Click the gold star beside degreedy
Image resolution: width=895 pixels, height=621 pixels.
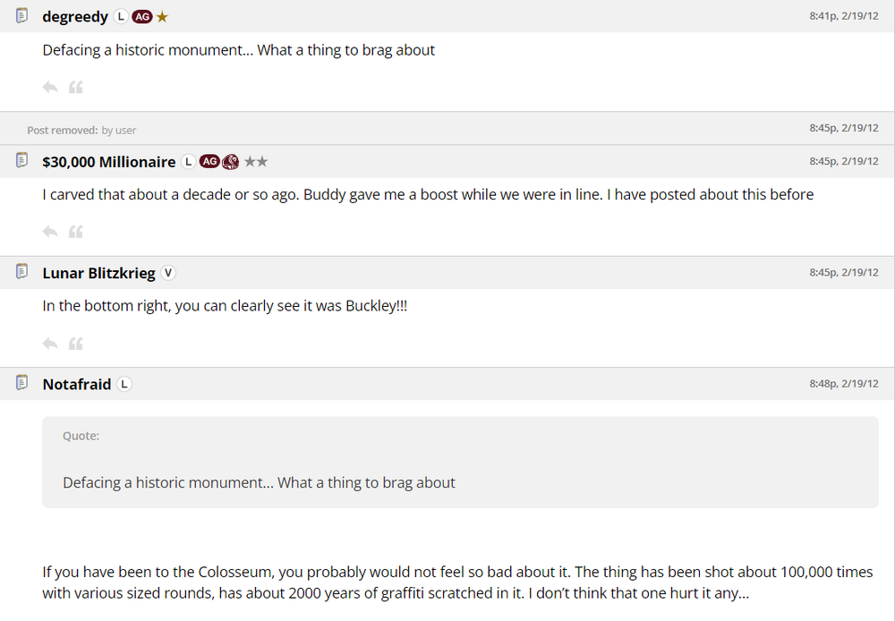click(162, 17)
